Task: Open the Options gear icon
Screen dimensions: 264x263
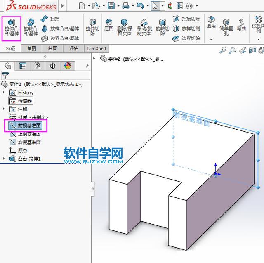Action: point(189,6)
